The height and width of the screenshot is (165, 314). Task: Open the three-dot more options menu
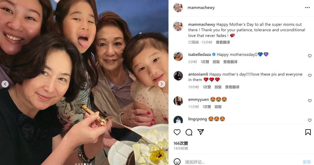pyautogui.click(x=307, y=8)
